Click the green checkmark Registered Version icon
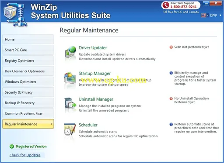 coord(12,146)
